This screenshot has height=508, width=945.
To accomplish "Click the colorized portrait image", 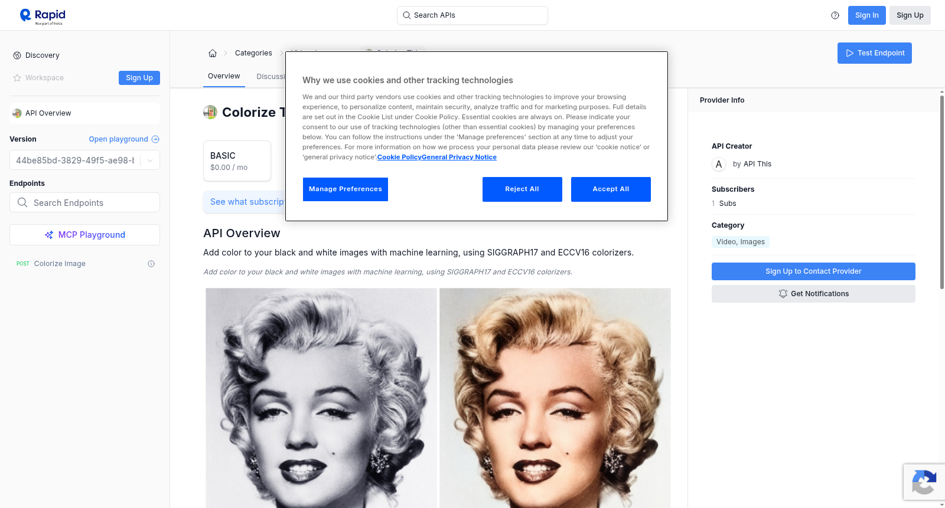I will (x=555, y=398).
